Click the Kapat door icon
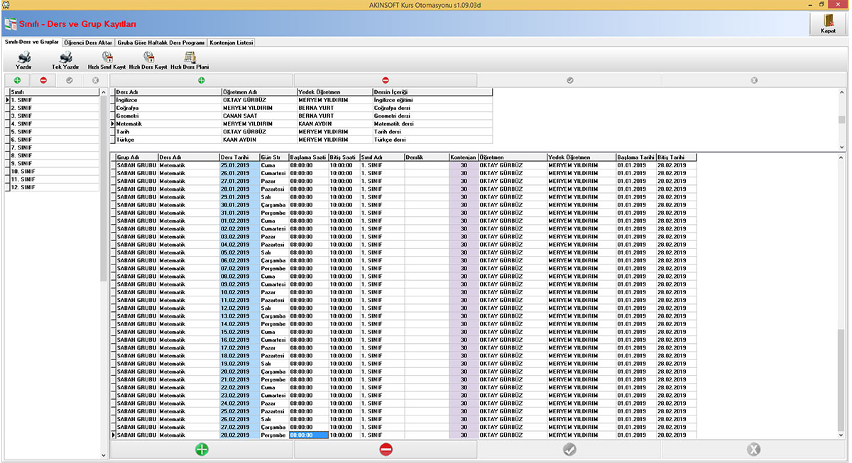Viewport: 852px width, 463px height. (x=828, y=21)
